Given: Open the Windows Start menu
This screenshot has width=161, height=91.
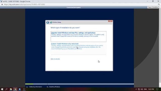Looking at the screenshot, I should click(2, 89).
